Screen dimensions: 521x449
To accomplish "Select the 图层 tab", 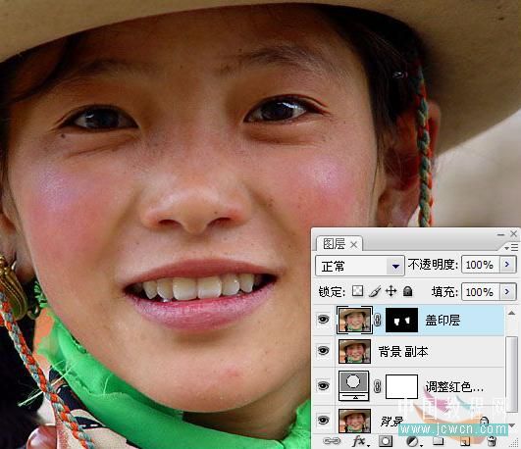I will pos(334,244).
